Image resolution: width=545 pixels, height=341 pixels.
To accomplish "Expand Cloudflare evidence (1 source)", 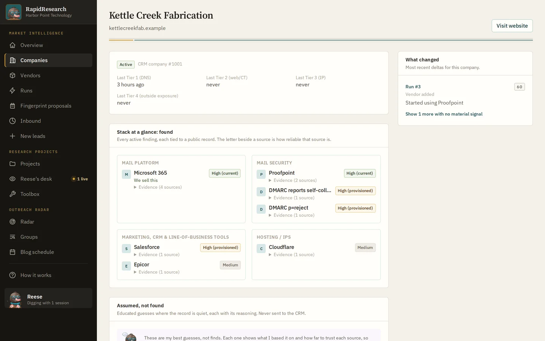I will coord(292,255).
